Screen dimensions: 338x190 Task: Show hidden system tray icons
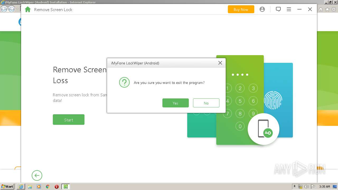pos(295,187)
